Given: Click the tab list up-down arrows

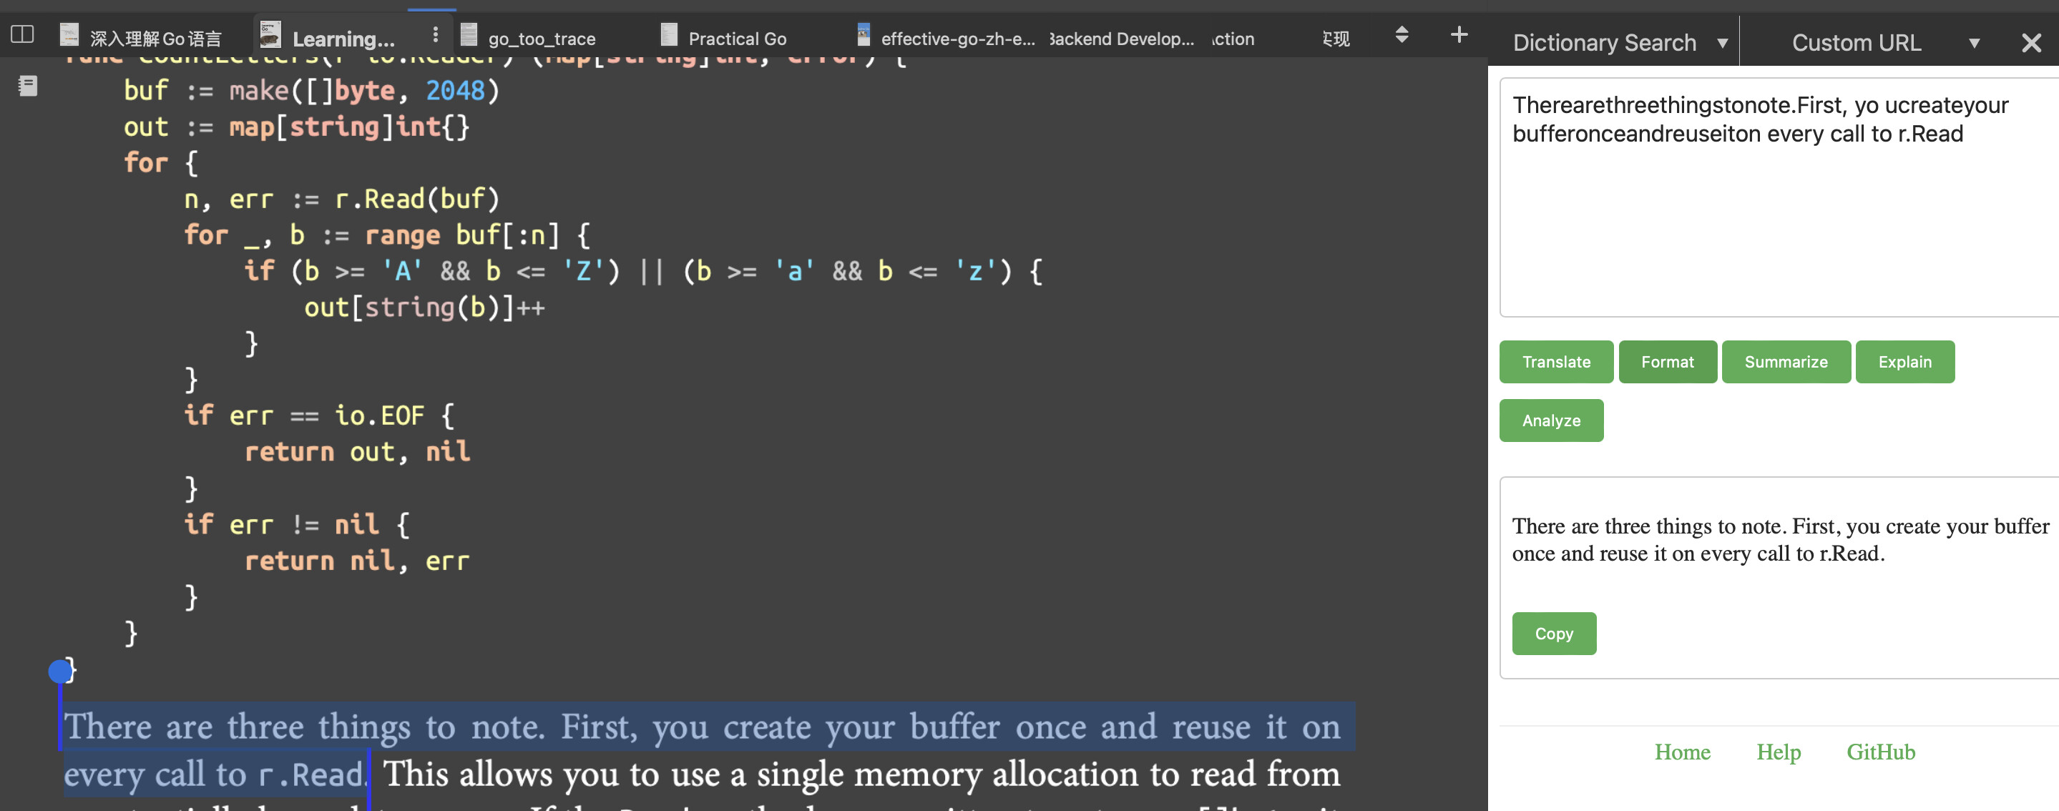Looking at the screenshot, I should coord(1402,35).
